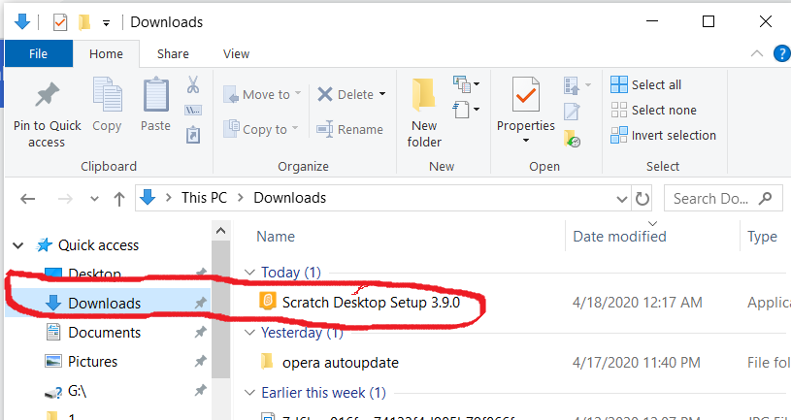This screenshot has height=420, width=791.
Task: Click the History icon in Open group
Action: (572, 138)
